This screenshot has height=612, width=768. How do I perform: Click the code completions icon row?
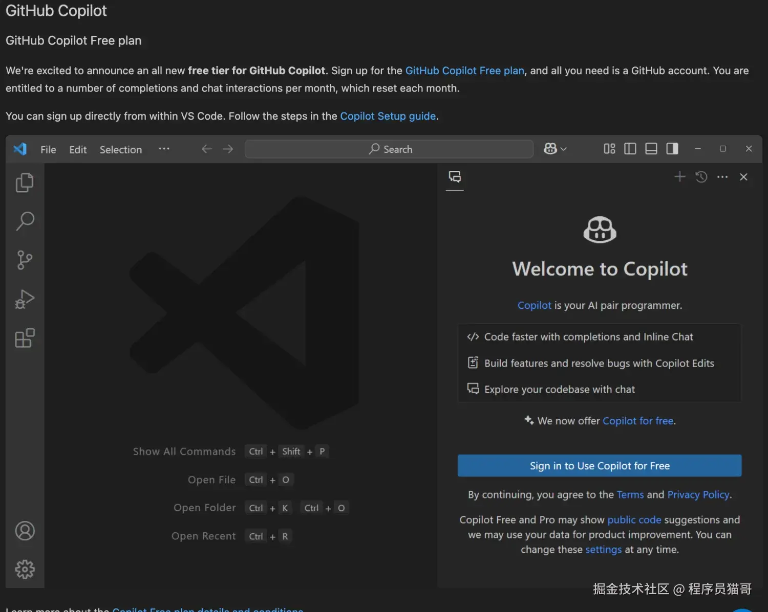coord(473,336)
